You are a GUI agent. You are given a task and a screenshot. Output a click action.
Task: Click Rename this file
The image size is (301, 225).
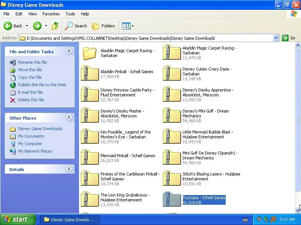click(x=32, y=62)
